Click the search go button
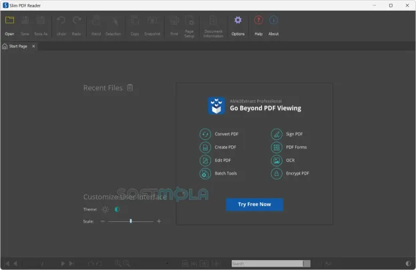 point(306,263)
